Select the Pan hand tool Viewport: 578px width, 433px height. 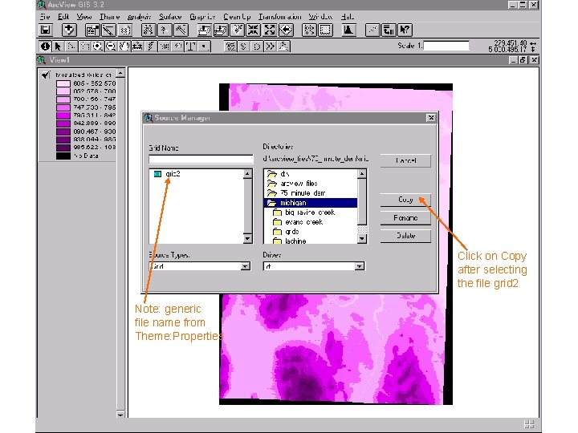click(124, 47)
